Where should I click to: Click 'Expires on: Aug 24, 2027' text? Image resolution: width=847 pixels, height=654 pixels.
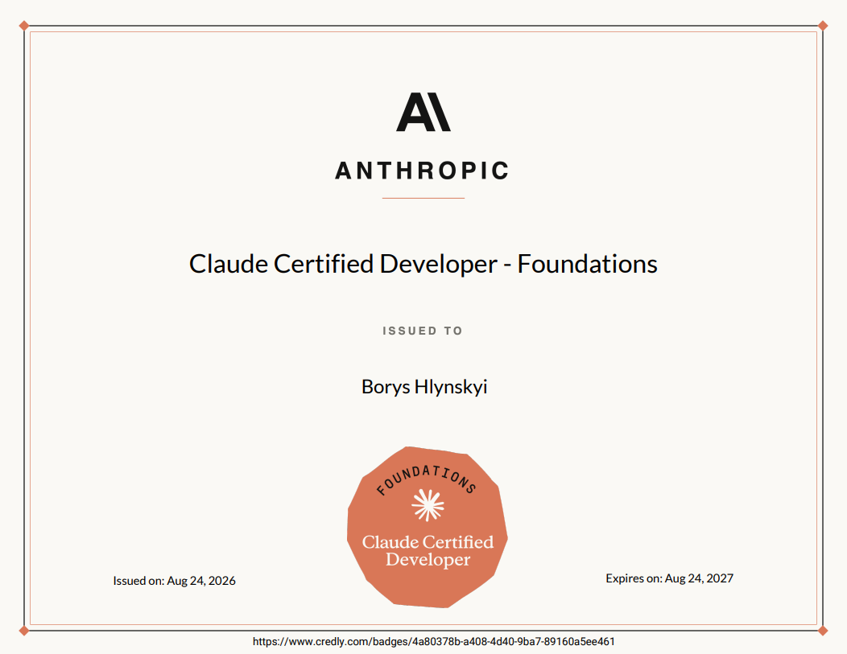click(x=669, y=578)
